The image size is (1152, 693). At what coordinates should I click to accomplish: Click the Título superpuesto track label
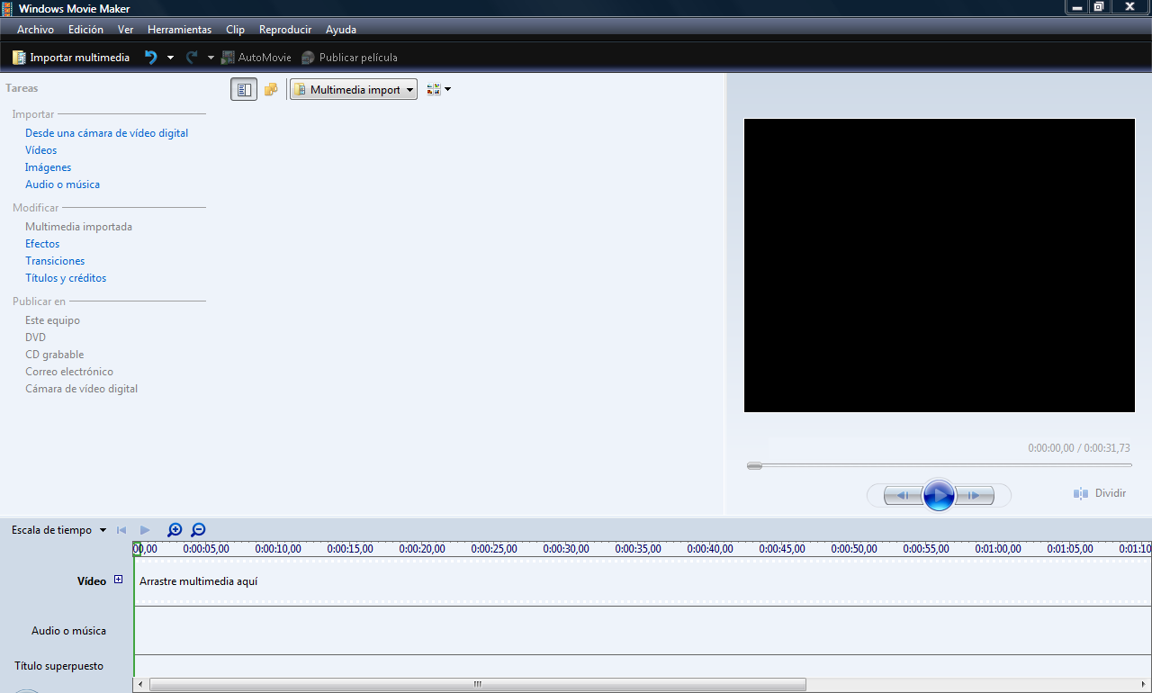[x=58, y=666]
